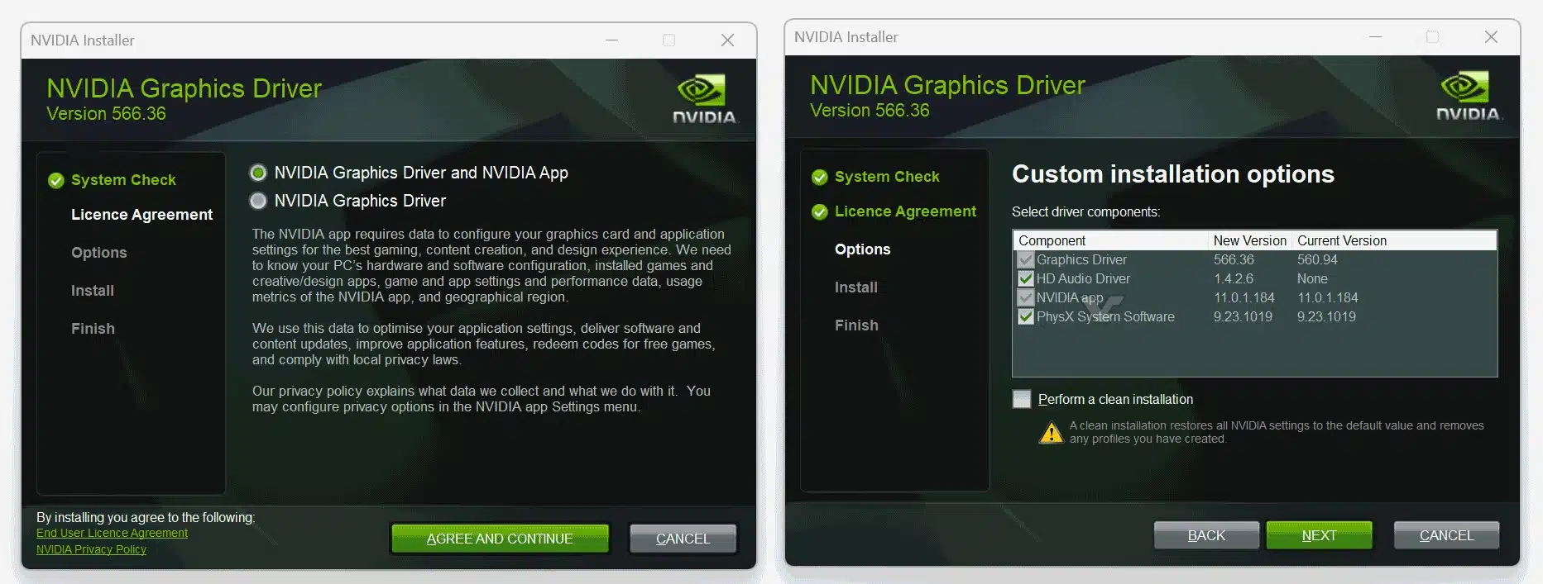Click the NEXT button

[1319, 535]
